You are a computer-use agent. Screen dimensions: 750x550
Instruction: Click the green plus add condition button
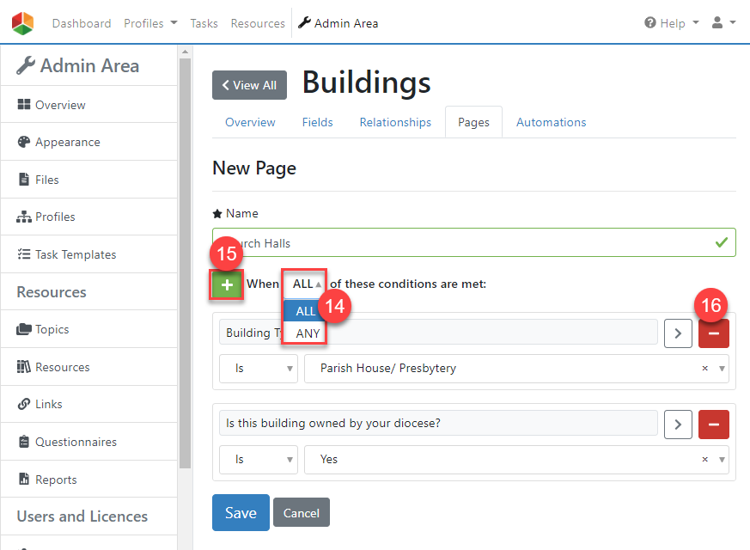pos(227,284)
